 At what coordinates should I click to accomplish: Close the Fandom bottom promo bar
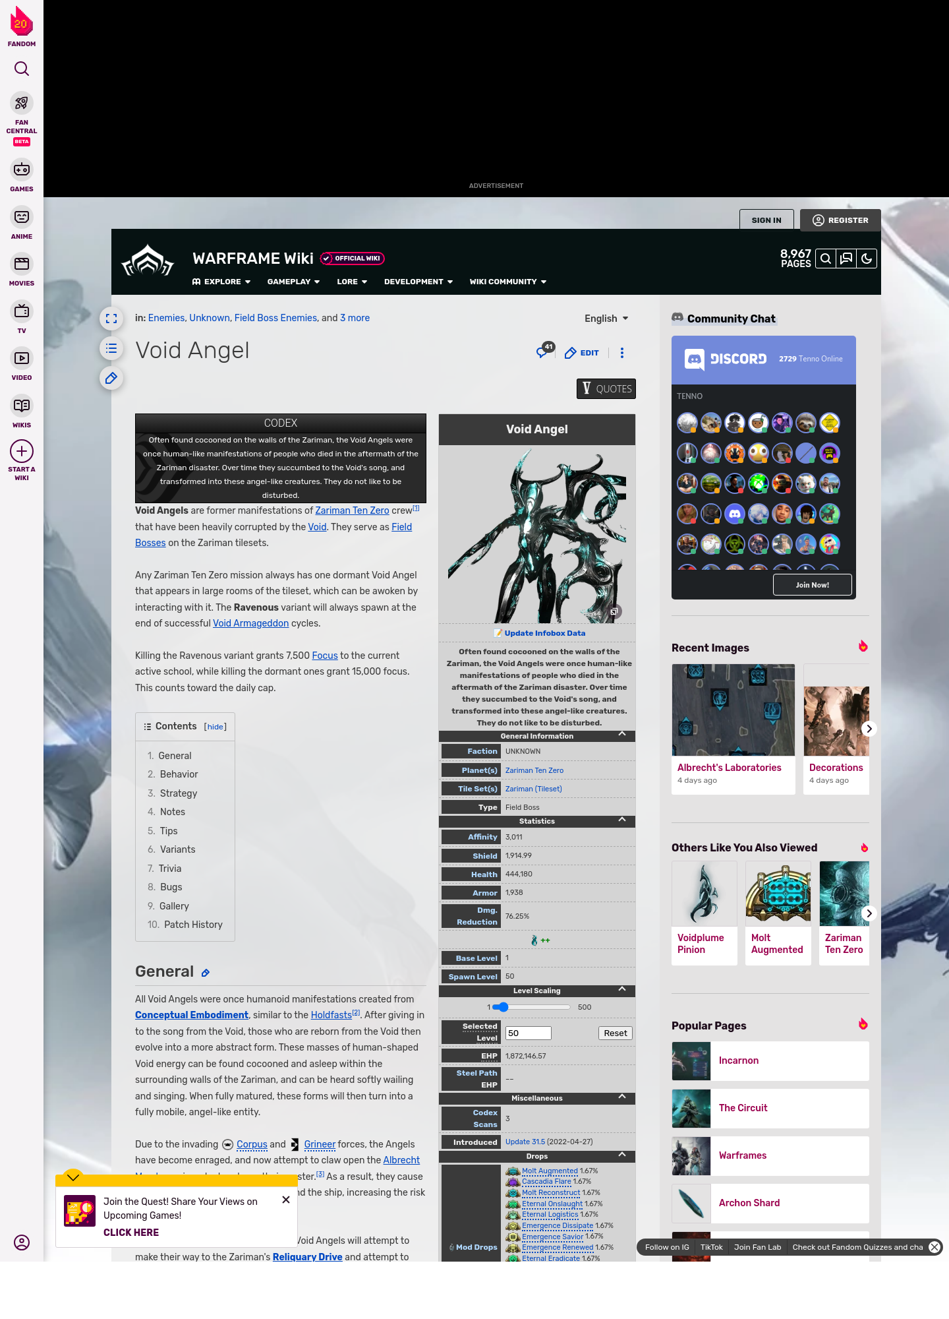[935, 1247]
